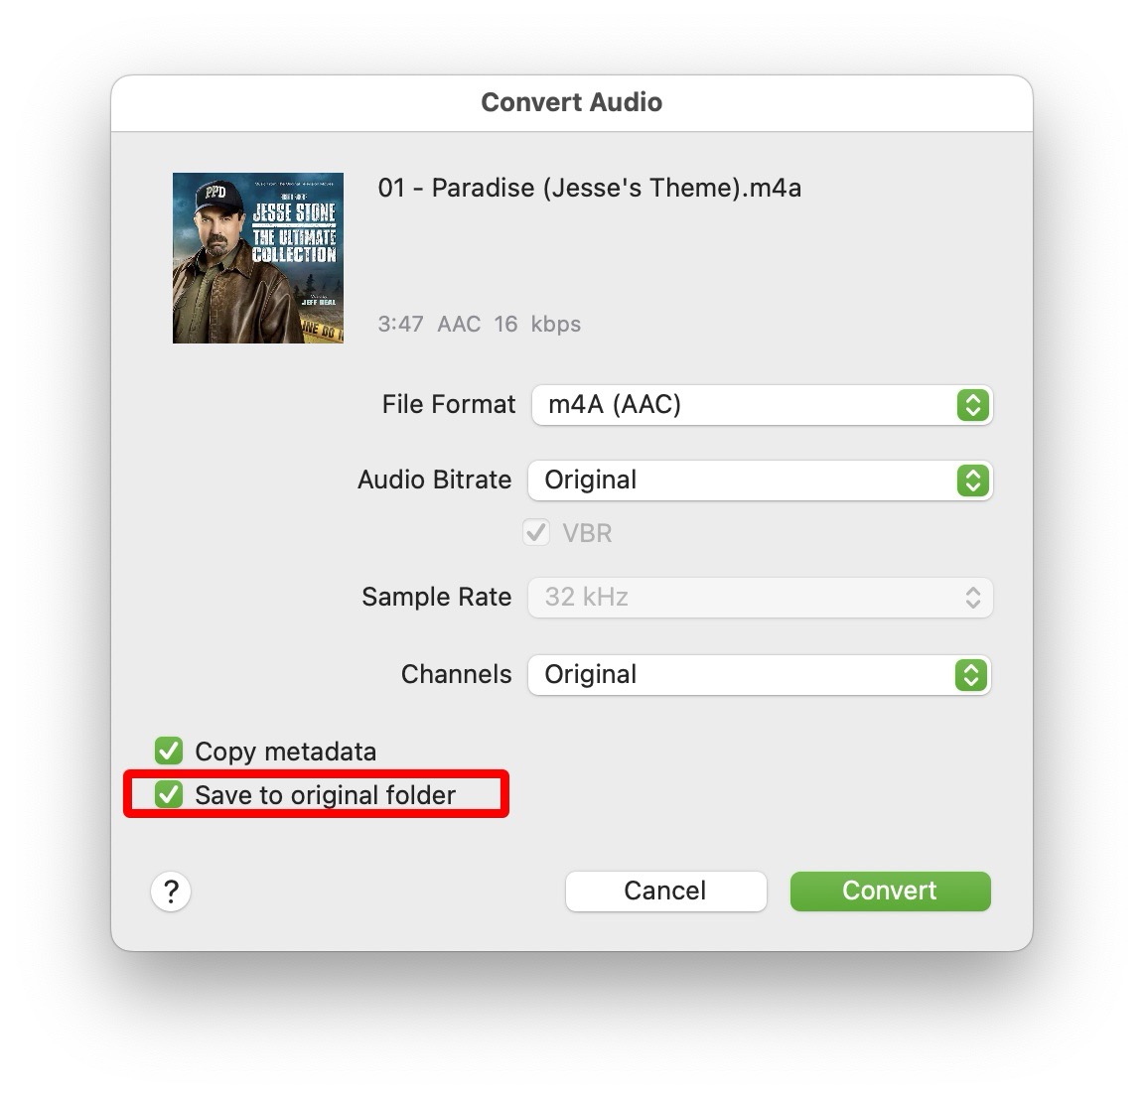Click the Convert button
Screen dimensions: 1144x1098
[x=889, y=891]
